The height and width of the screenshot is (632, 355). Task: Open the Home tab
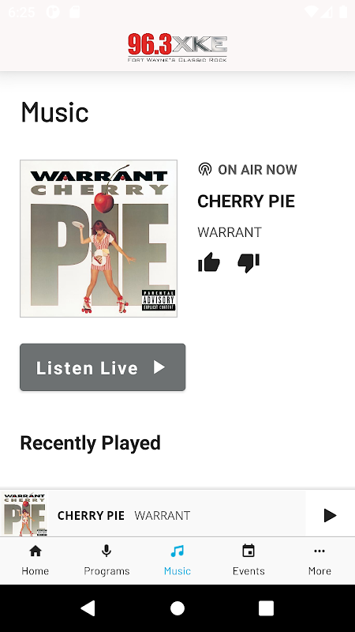35,560
